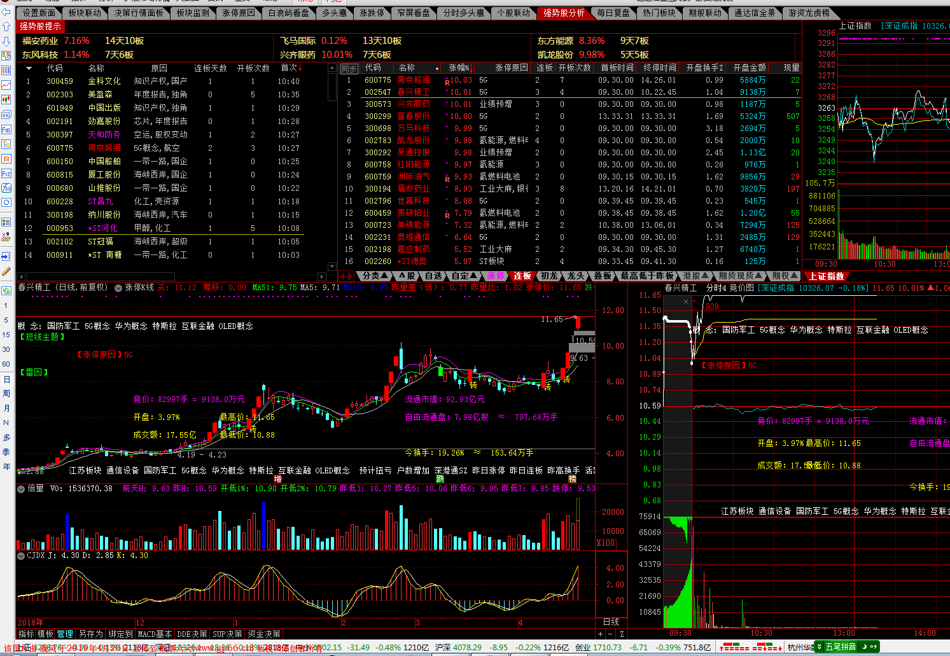Viewport: 950px width, 656px height.
Task: Expand the 涨停K线 indicator dropdown arrow
Action: pyautogui.click(x=118, y=288)
